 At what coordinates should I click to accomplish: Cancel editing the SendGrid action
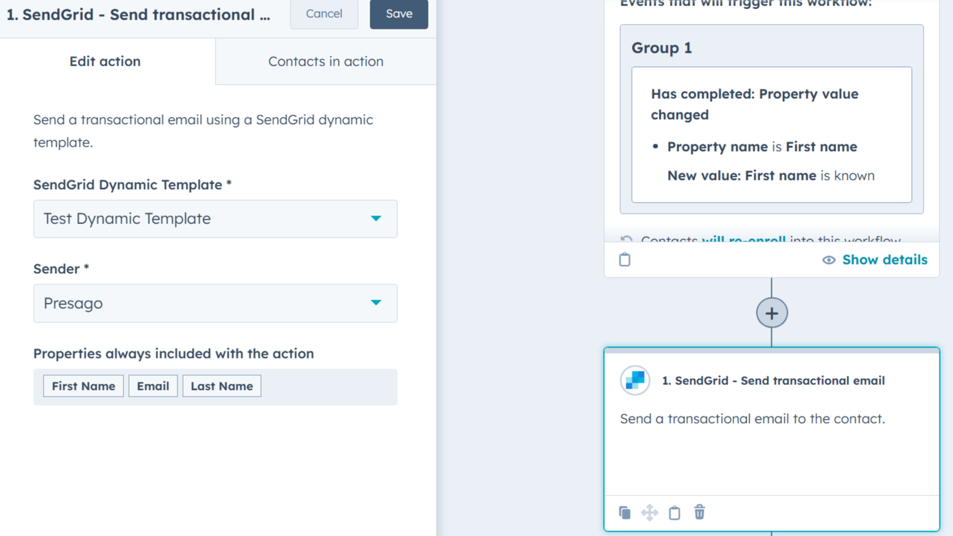click(x=324, y=14)
